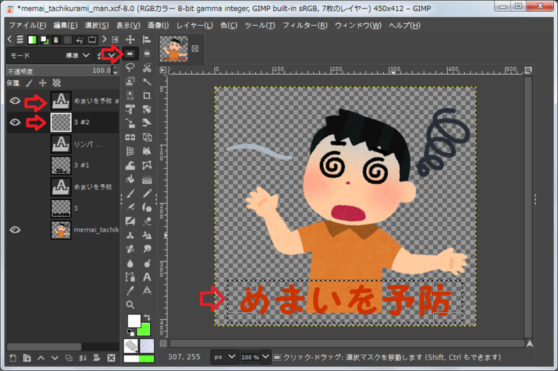Toggle lock position and size icon

43,83
